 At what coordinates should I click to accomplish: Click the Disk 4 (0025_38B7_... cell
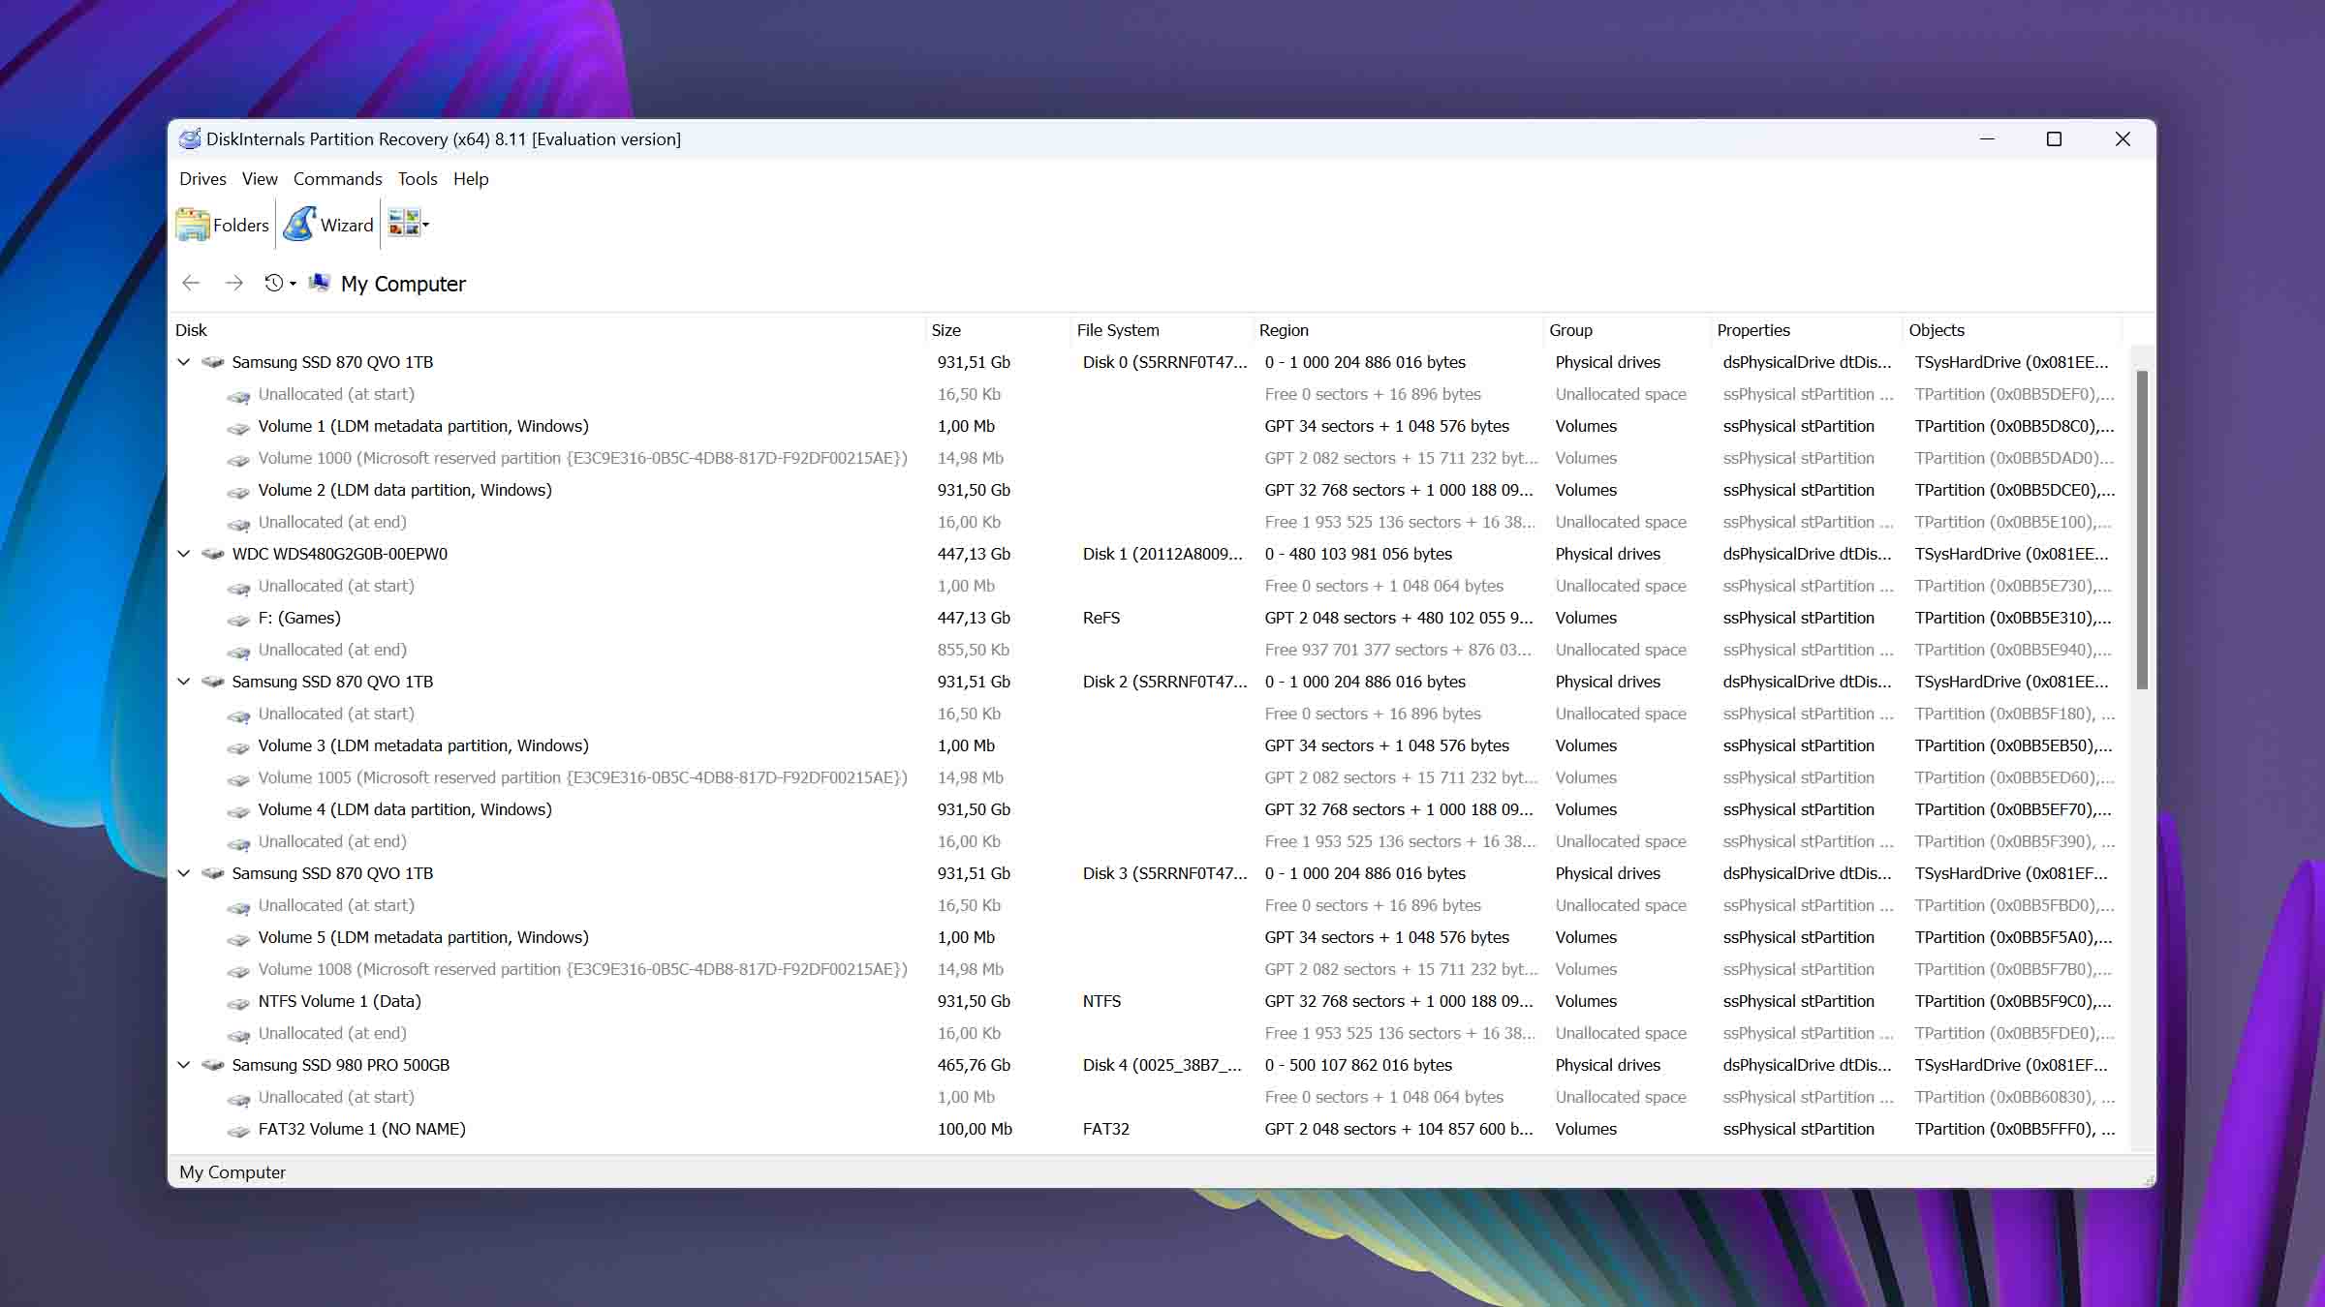pyautogui.click(x=1162, y=1065)
